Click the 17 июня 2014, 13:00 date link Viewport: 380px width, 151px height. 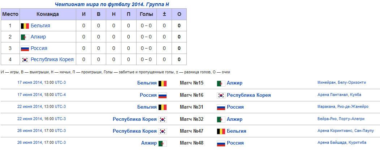point(42,83)
